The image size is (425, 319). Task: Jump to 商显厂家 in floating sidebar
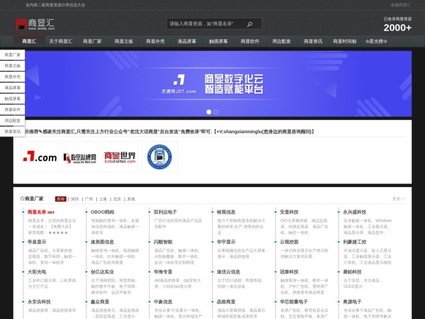(x=13, y=55)
